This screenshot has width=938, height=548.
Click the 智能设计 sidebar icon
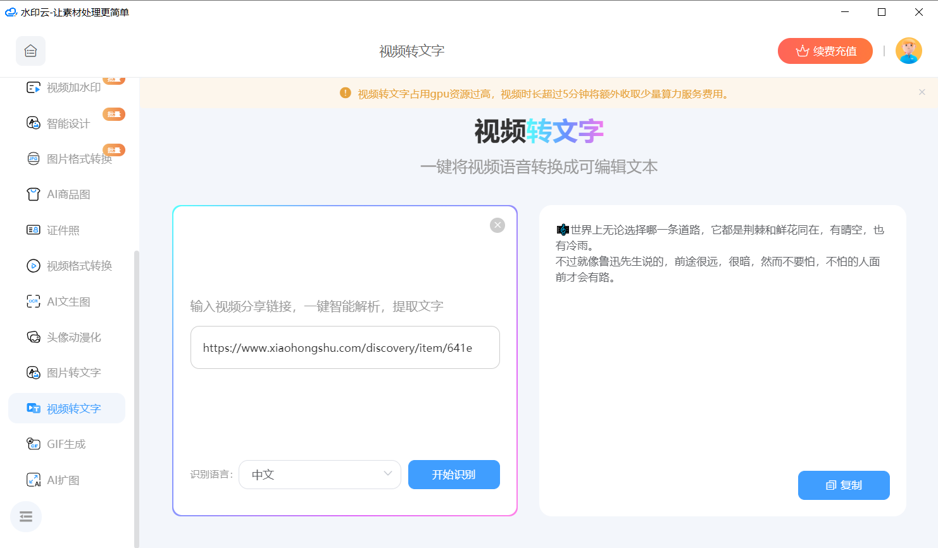tap(34, 123)
